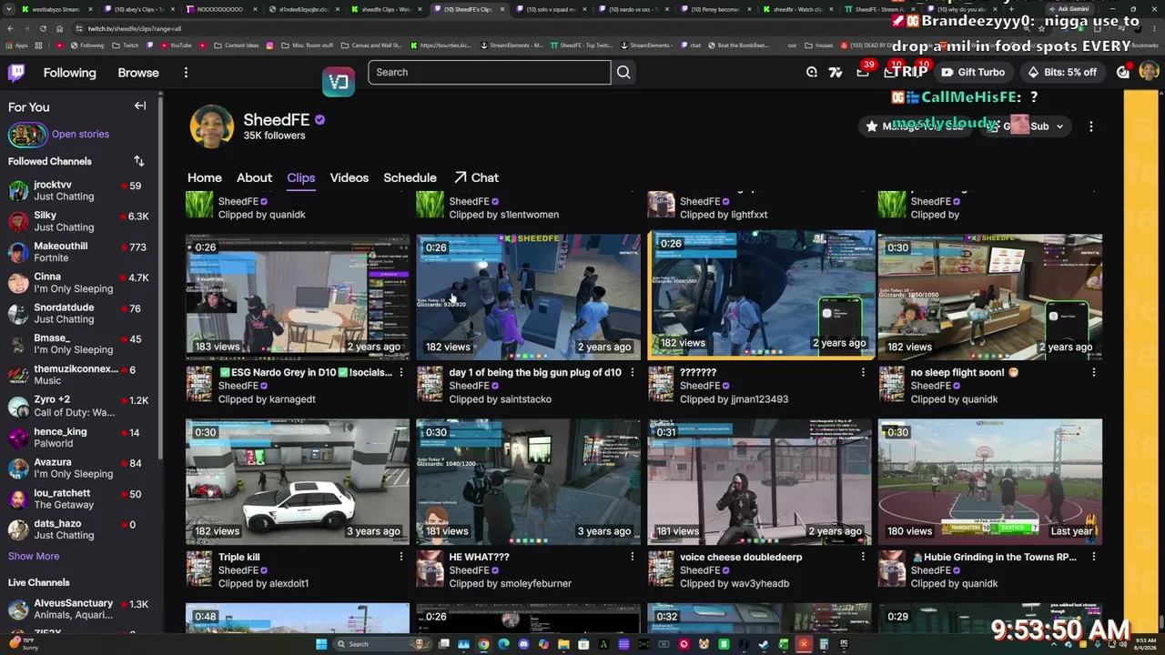
Task: Open options for Triple kill clip
Action: (x=401, y=557)
